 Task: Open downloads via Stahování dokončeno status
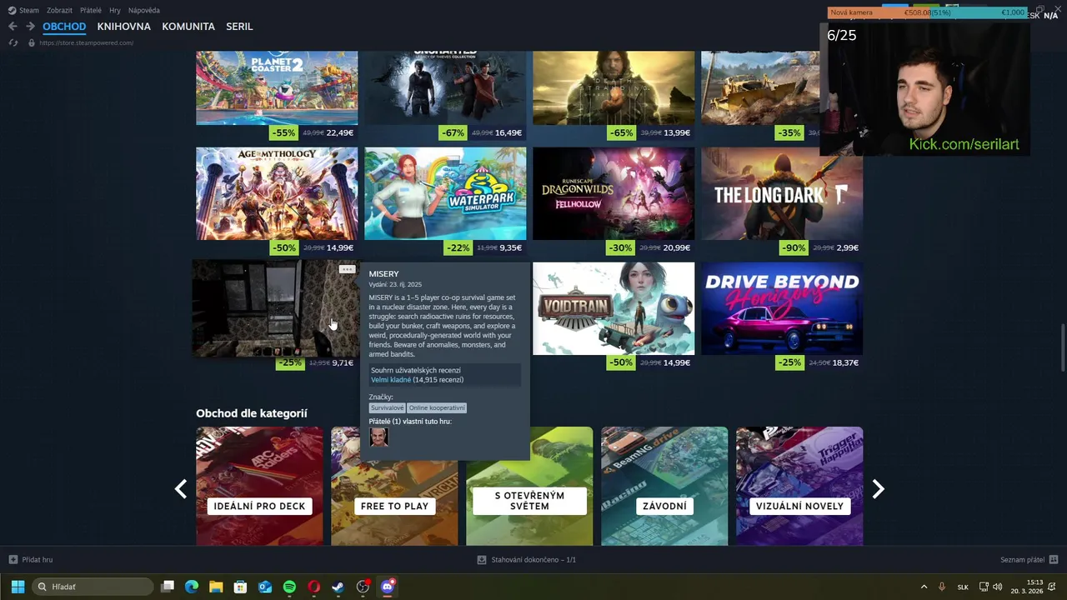click(527, 560)
